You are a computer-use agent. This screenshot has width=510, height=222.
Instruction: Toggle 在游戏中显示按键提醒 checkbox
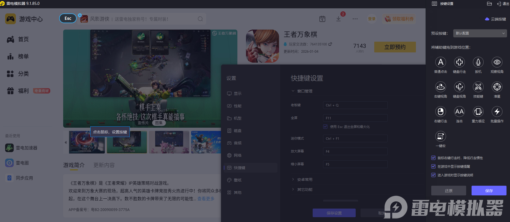(x=433, y=166)
